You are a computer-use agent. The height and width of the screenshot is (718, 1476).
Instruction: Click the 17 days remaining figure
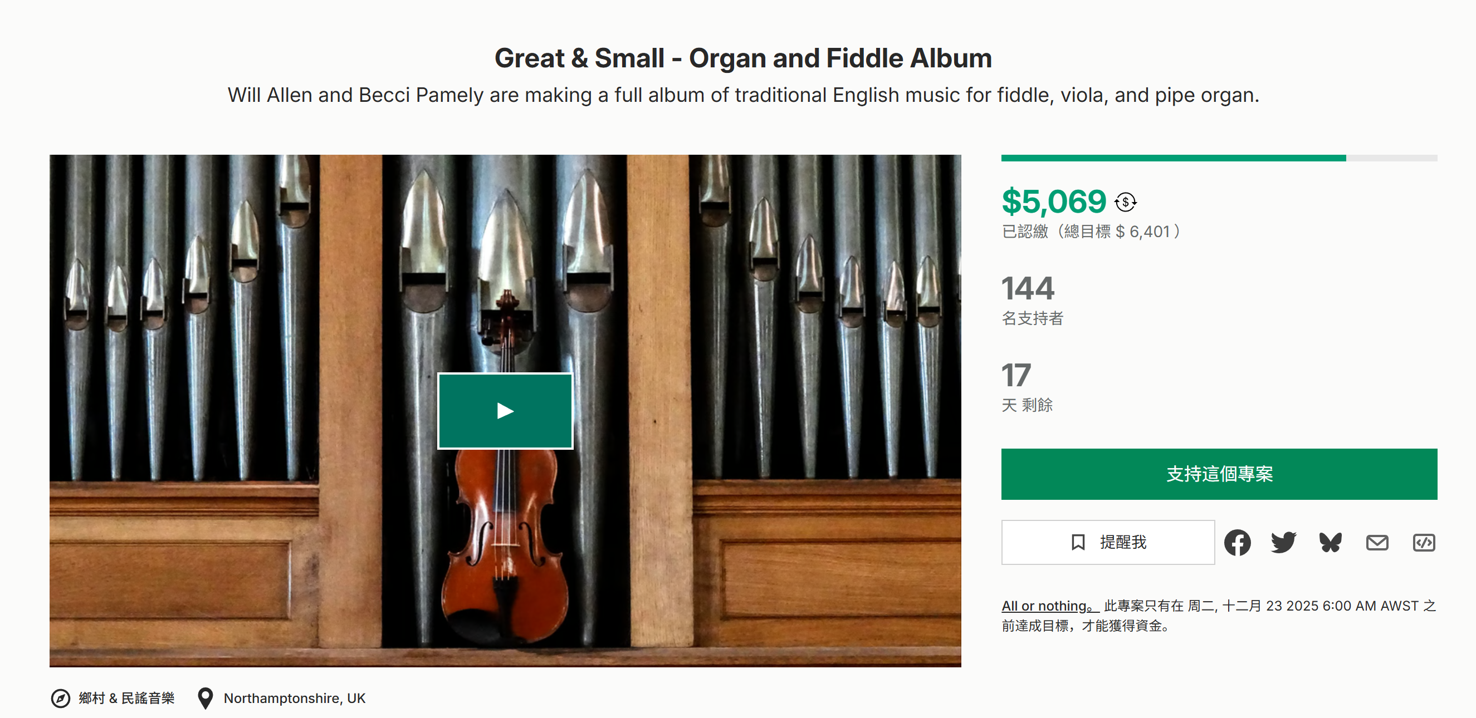click(x=1016, y=376)
